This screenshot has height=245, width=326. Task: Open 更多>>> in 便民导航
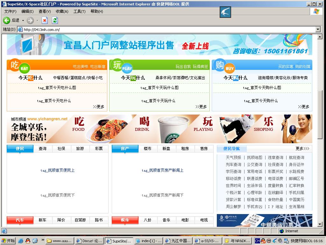tap(302, 149)
